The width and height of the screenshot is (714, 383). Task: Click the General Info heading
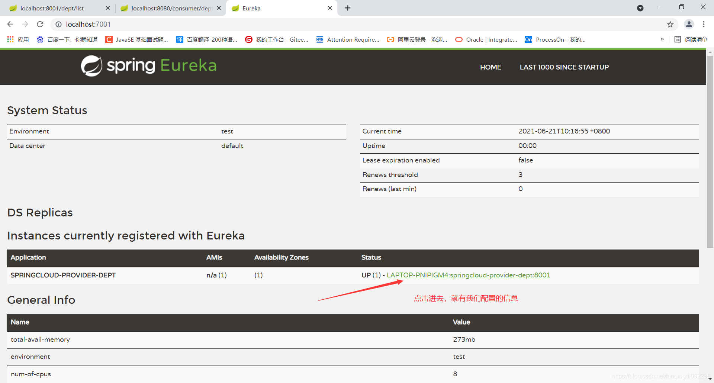[x=41, y=300]
